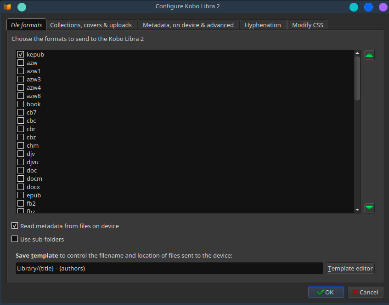Open the Template editor
Screen dimensions: 389x305
(350, 268)
